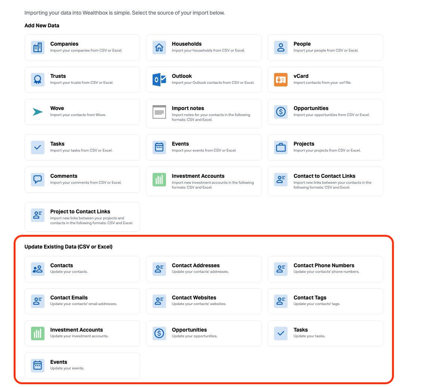Image resolution: width=427 pixels, height=387 pixels.
Task: Open Contacts under Update Existing Data
Action: click(x=82, y=269)
